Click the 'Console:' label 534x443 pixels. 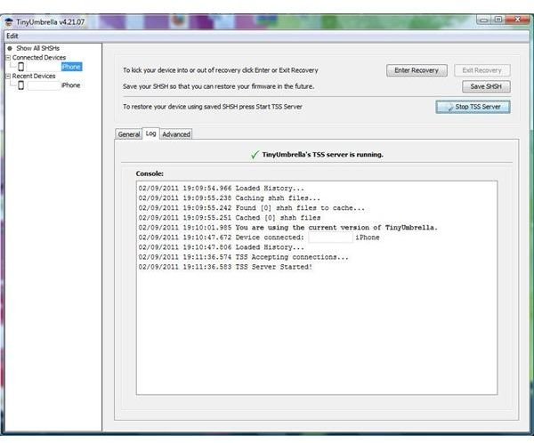tap(150, 173)
